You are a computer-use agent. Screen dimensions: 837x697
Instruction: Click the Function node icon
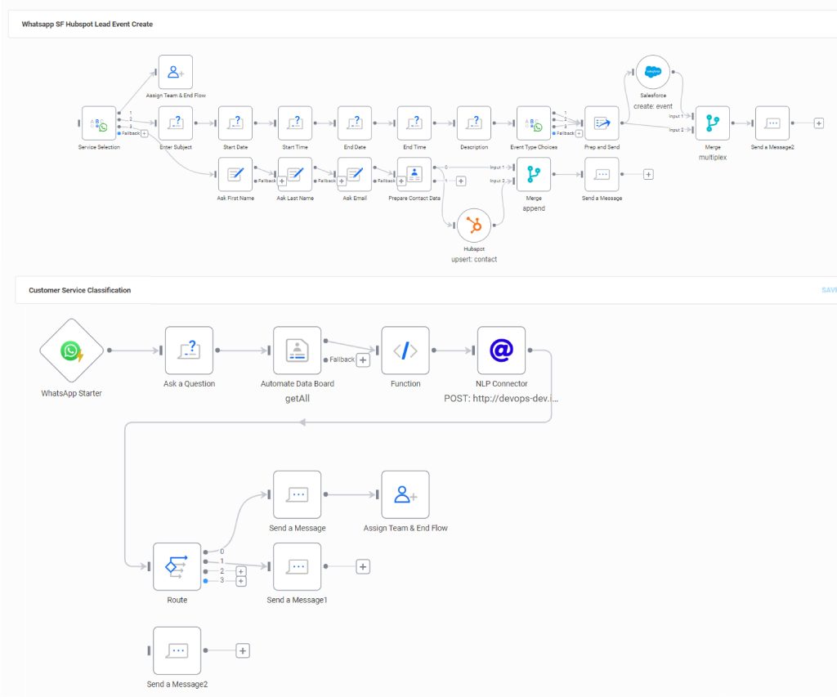pos(405,350)
